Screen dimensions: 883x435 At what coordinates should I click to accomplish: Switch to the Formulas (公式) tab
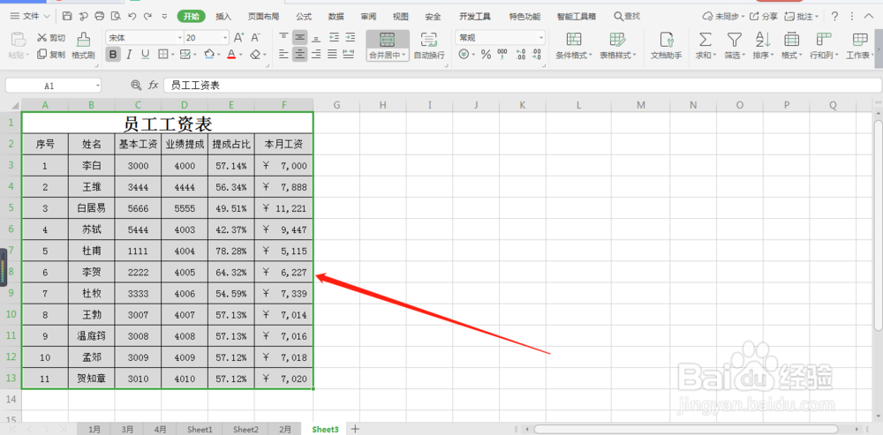coord(304,16)
